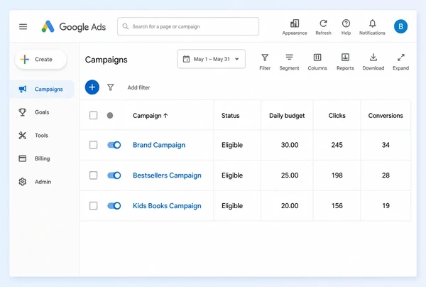Click the Google Ads logo
Screen dimensions: 426x287
[74, 26]
